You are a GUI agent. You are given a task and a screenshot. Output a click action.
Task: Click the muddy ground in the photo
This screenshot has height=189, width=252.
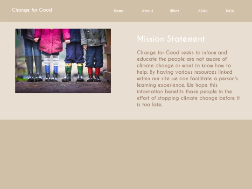tap(63, 87)
